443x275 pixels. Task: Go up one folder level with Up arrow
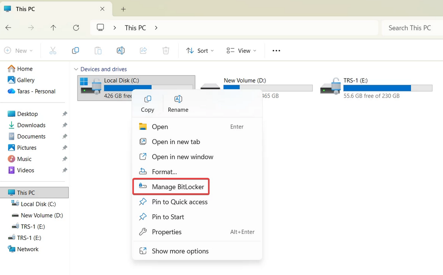tap(54, 28)
